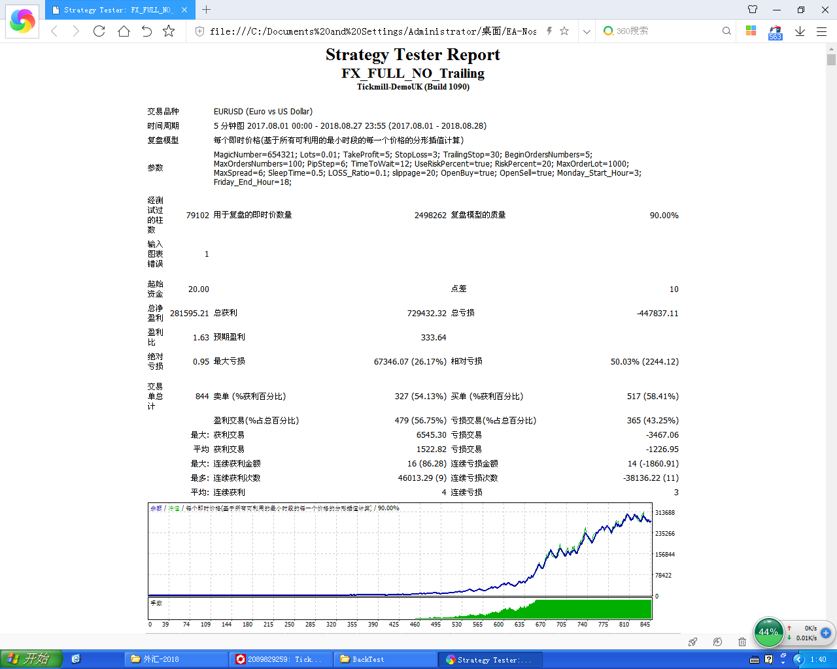Click the system clock 1:40
The height and width of the screenshot is (669, 837).
click(x=818, y=659)
